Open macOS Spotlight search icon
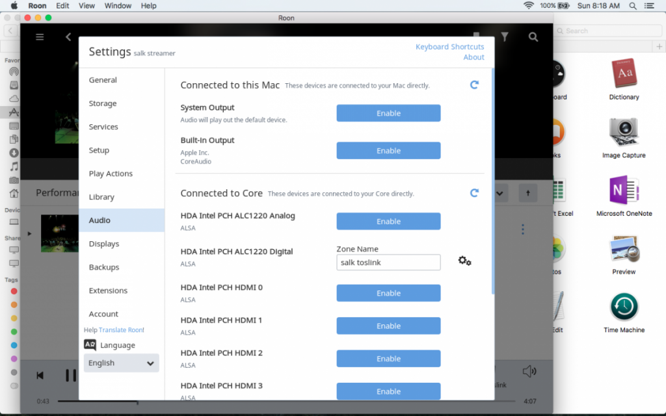Image resolution: width=666 pixels, height=416 pixels. [x=633, y=6]
